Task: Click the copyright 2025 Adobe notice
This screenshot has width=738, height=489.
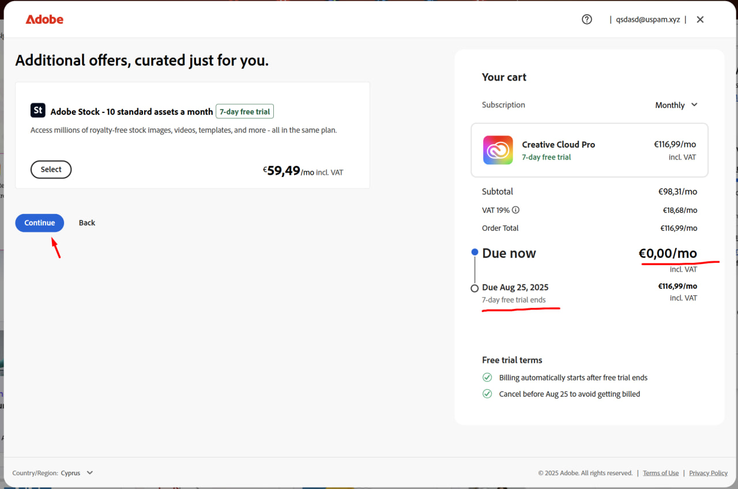Action: point(585,473)
